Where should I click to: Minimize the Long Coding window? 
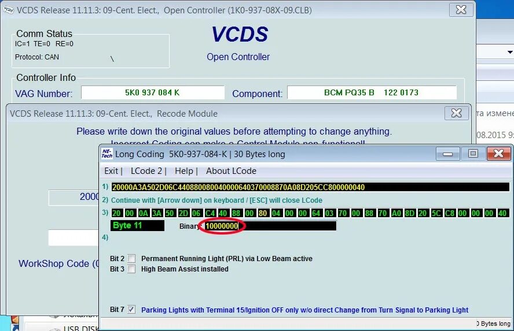pos(447,154)
